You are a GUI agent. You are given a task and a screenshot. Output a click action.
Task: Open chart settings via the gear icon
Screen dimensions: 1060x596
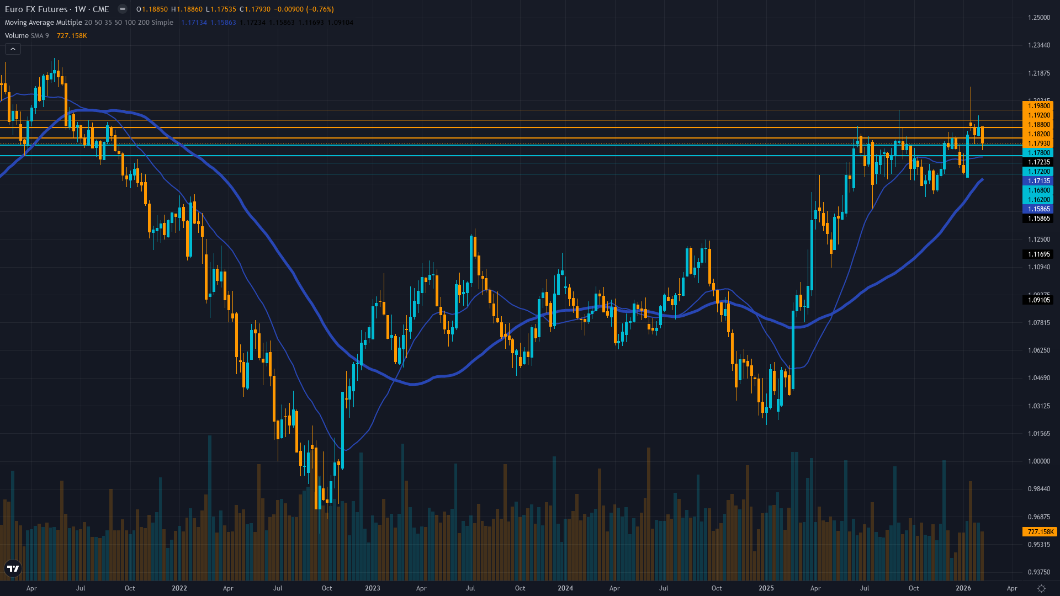[1041, 588]
